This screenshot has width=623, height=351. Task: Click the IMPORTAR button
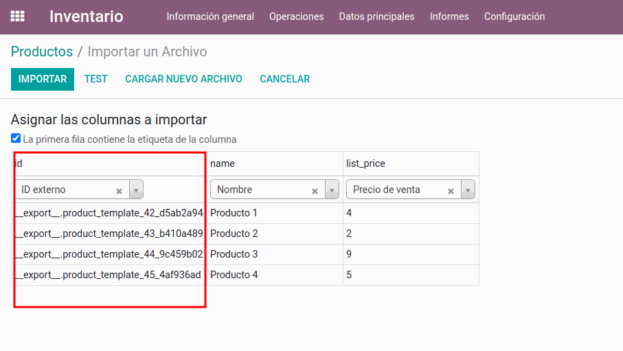tap(43, 79)
